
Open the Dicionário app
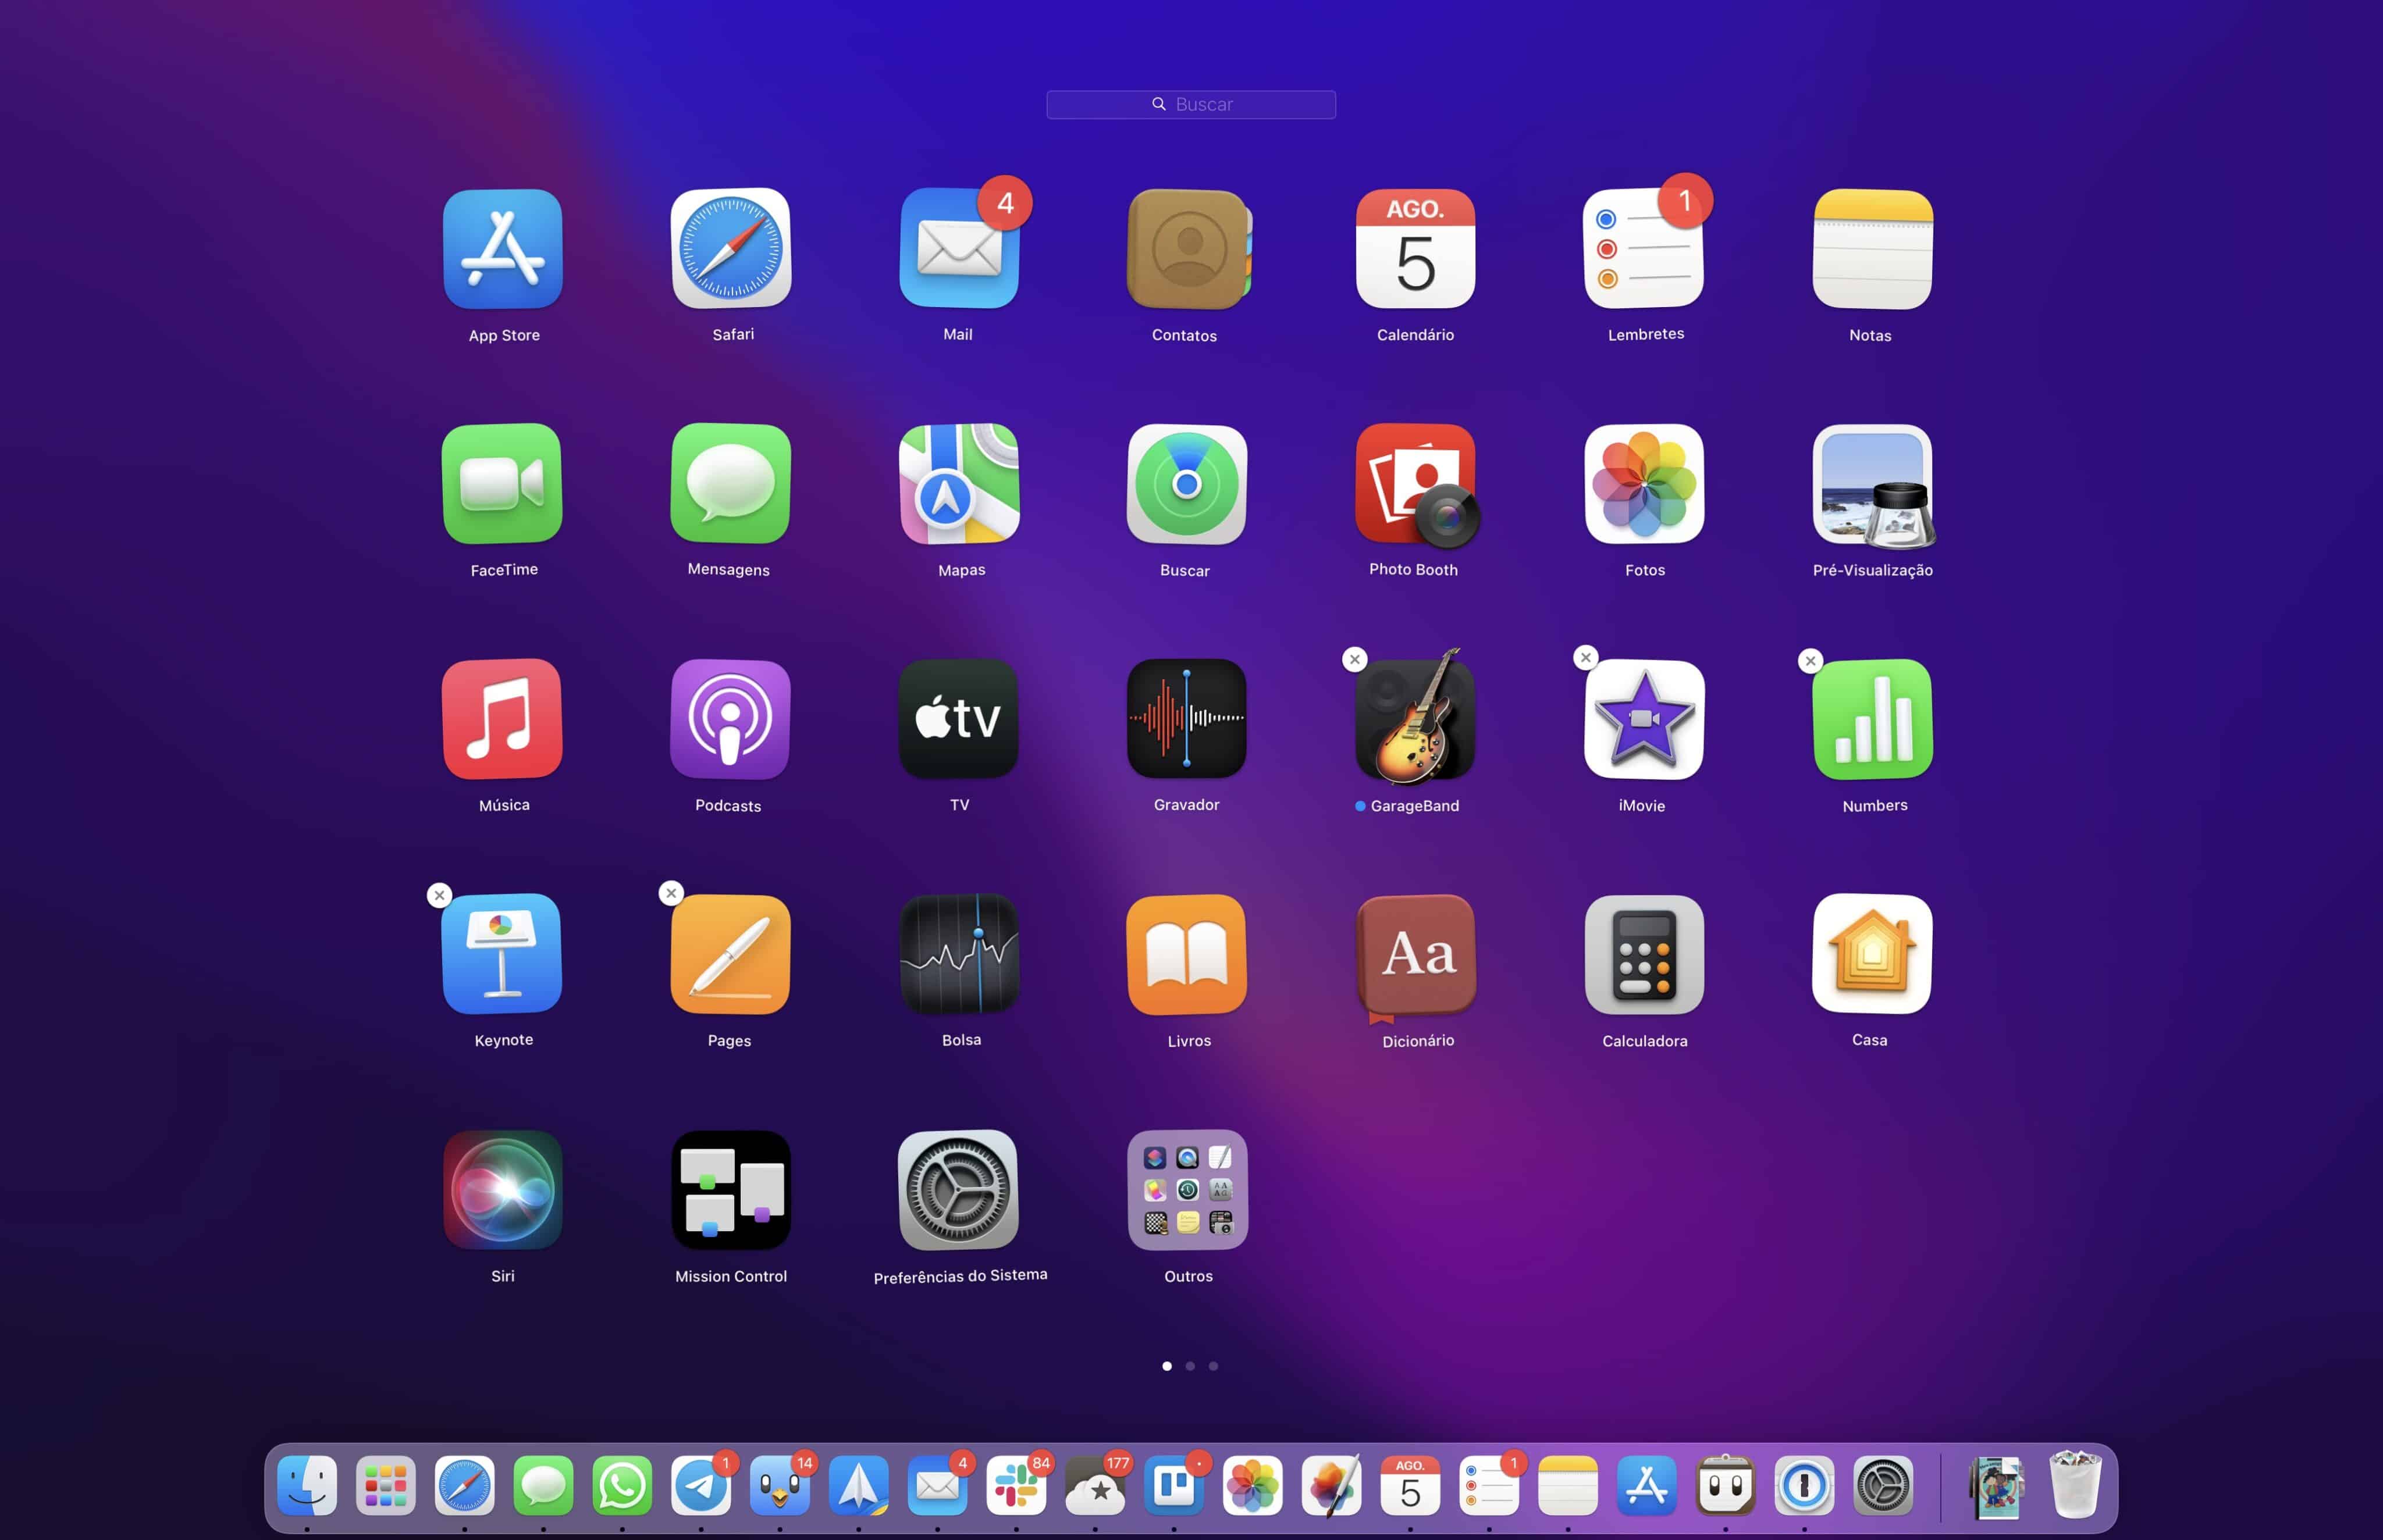(1415, 955)
